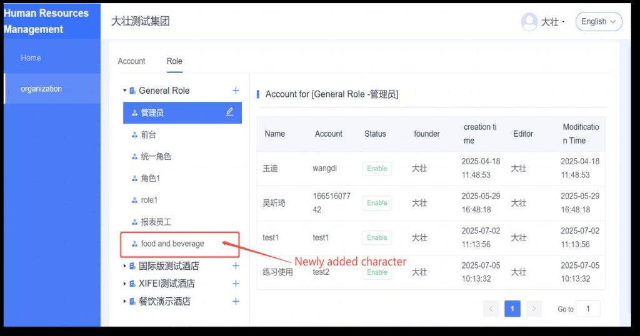
Task: Click the plus icon beside 餐饮演示酒店
Action: [x=236, y=302]
